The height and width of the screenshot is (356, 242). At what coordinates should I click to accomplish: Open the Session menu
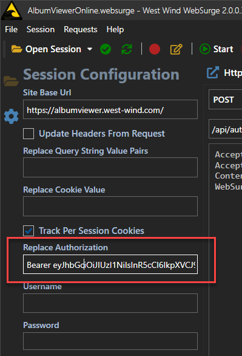41,30
